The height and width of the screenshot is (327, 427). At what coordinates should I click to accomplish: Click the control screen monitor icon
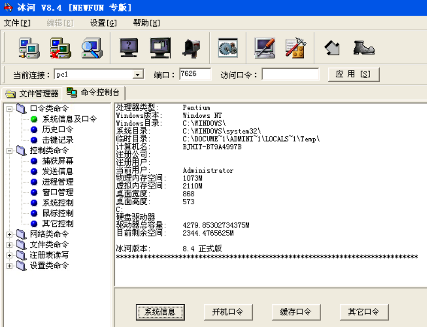(161, 48)
